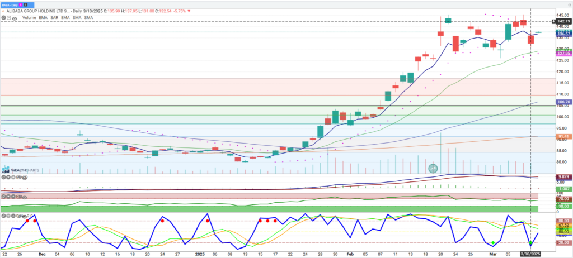Toggle the main chart indicators eye icon
573x258 pixels.
[15, 18]
